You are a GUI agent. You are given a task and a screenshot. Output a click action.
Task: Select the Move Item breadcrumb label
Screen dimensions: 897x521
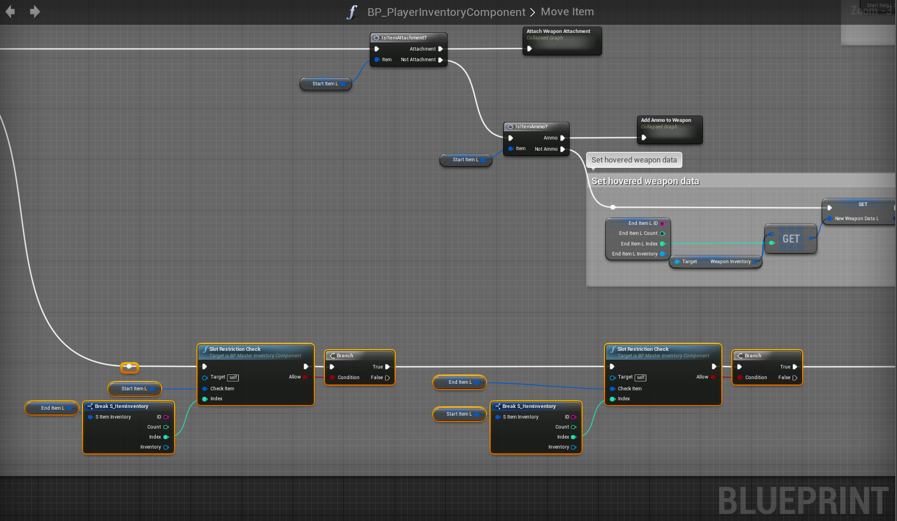567,12
